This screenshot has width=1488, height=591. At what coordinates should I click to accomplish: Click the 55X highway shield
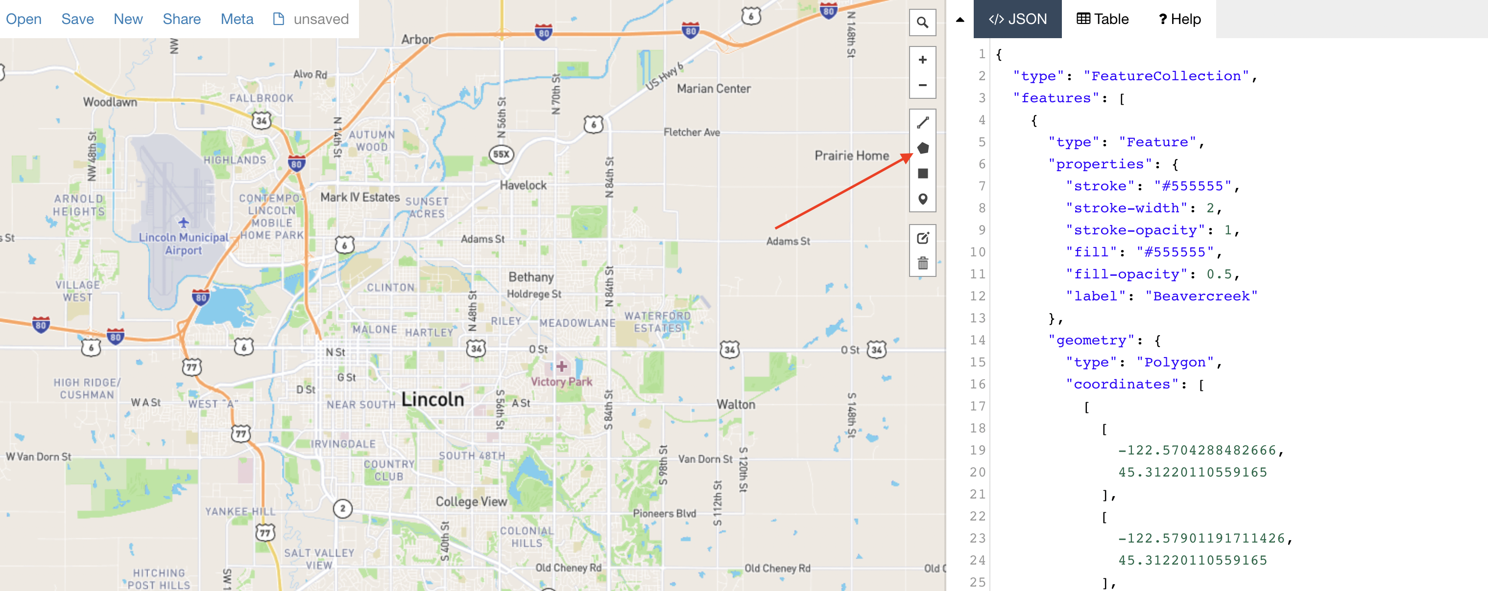click(501, 154)
